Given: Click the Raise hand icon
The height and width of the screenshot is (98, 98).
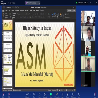Looking at the screenshot, I should pyautogui.click(x=45, y=94).
